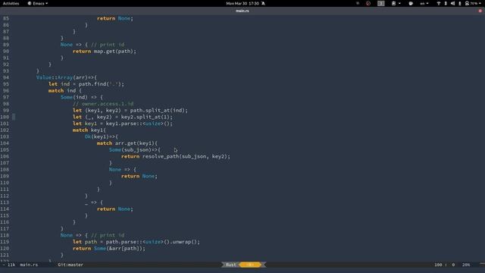This screenshot has height=273, width=485.
Task: Click the Bluetooth status icon
Action: click(446, 3)
